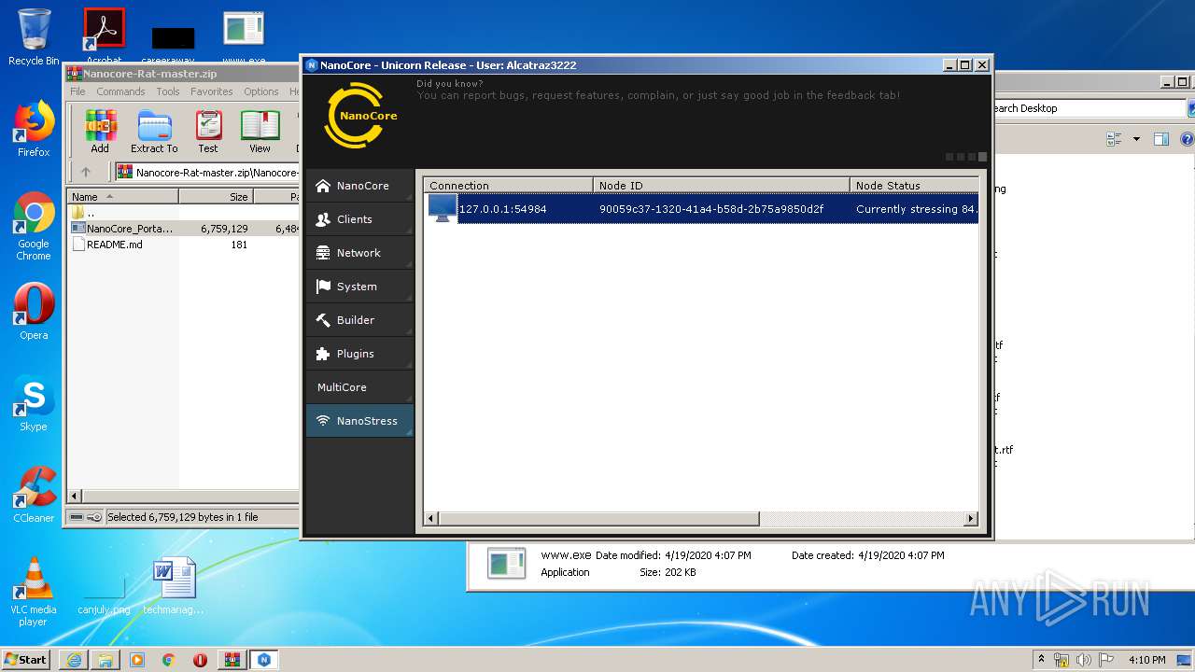Switch to the Clients tab
Image resolution: width=1195 pixels, height=672 pixels.
[359, 219]
